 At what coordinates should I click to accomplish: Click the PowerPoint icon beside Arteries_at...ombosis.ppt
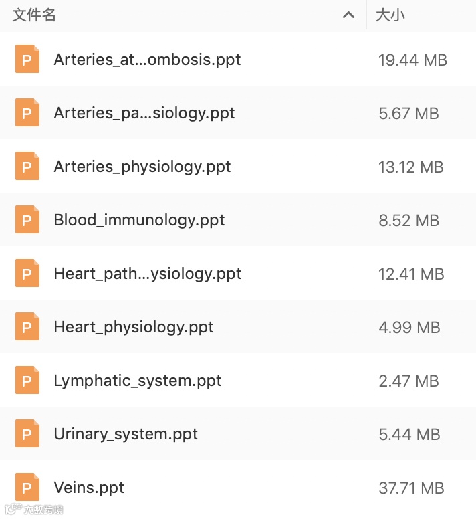tap(27, 60)
